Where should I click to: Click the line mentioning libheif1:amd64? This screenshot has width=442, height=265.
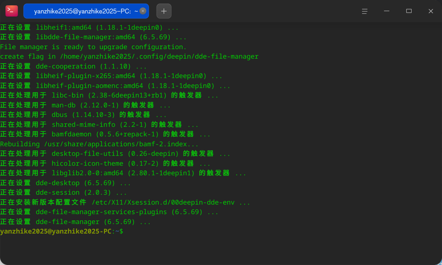tap(89, 27)
